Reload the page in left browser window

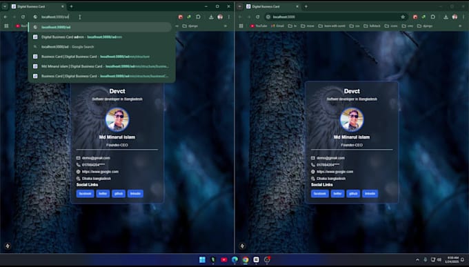[23, 17]
